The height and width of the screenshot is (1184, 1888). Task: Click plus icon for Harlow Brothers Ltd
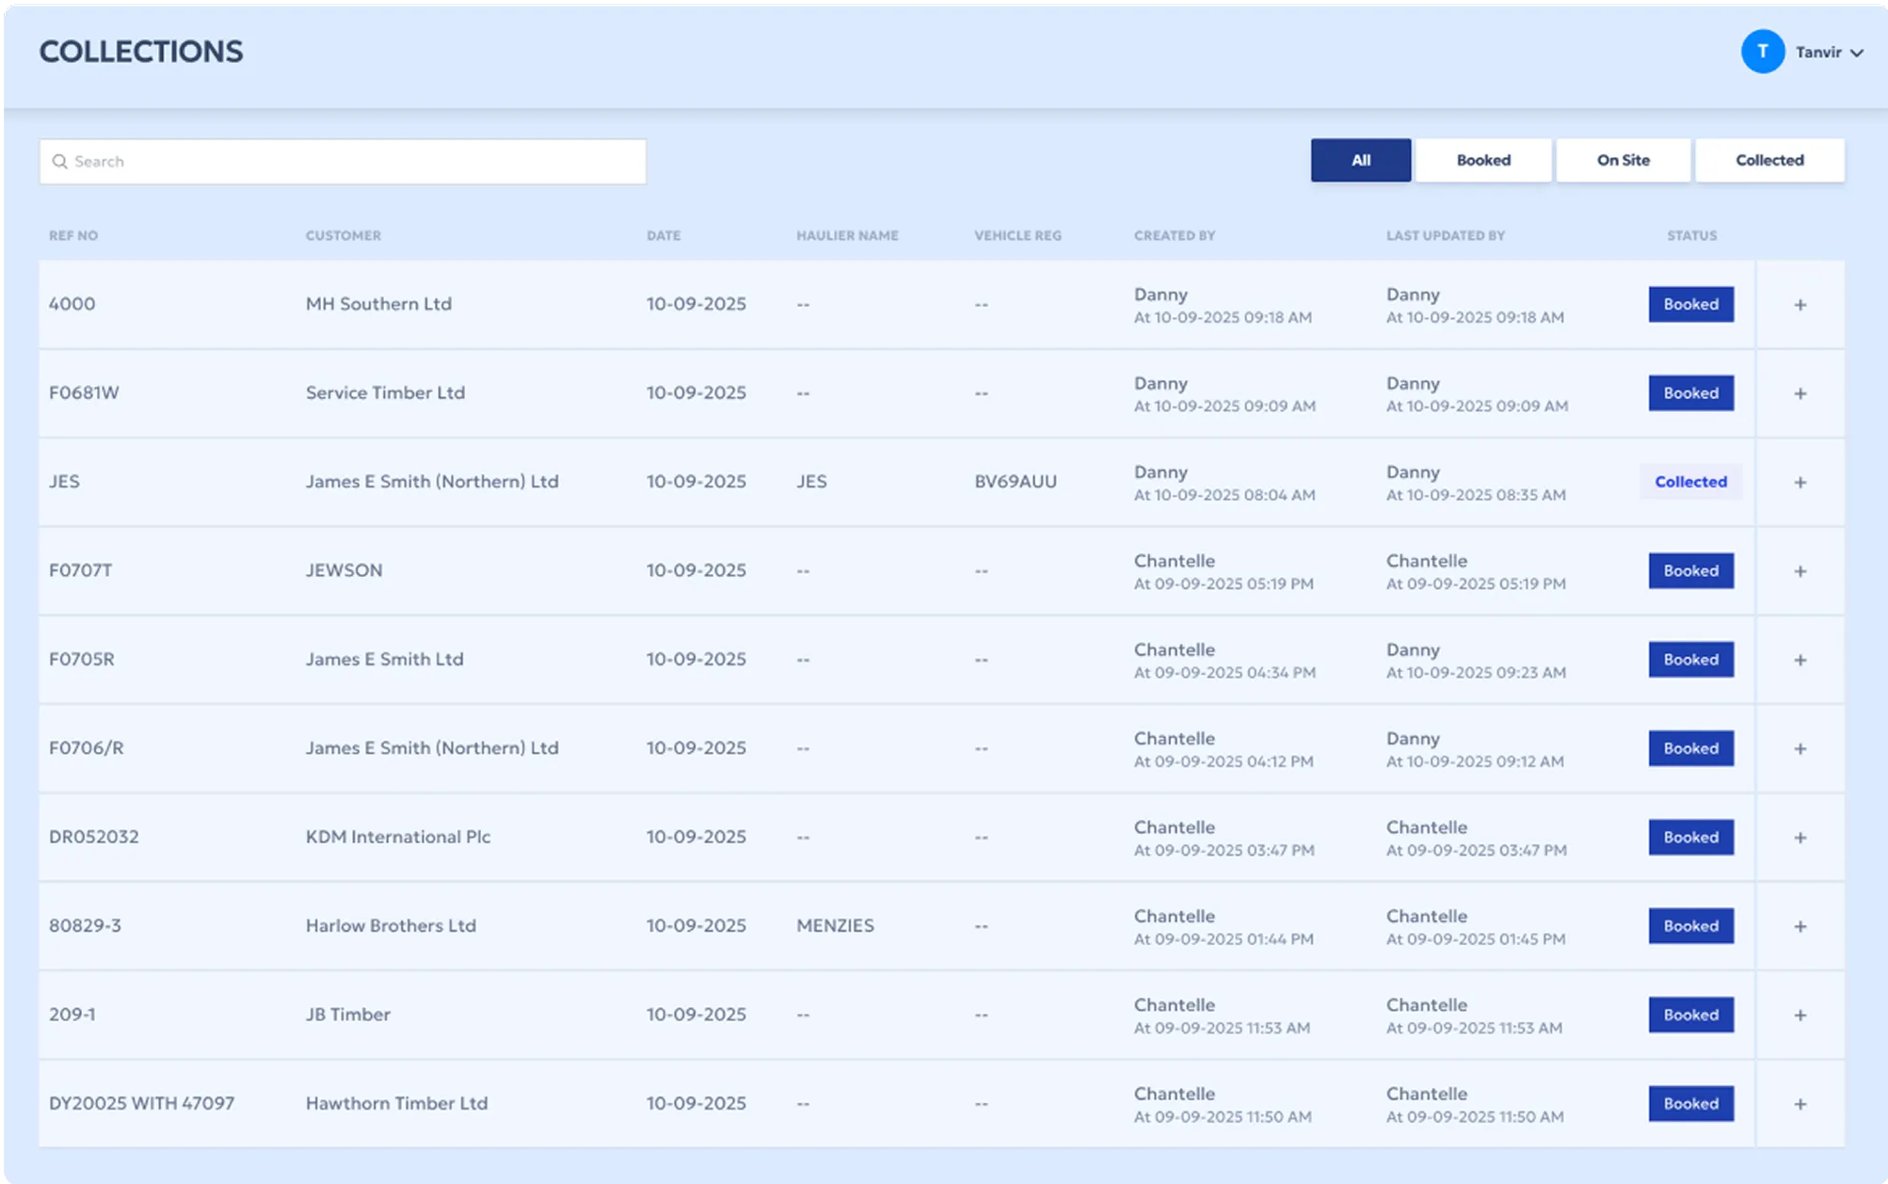(x=1800, y=926)
